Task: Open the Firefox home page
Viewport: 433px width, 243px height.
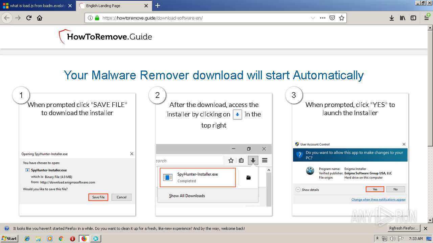Action: tap(40, 18)
